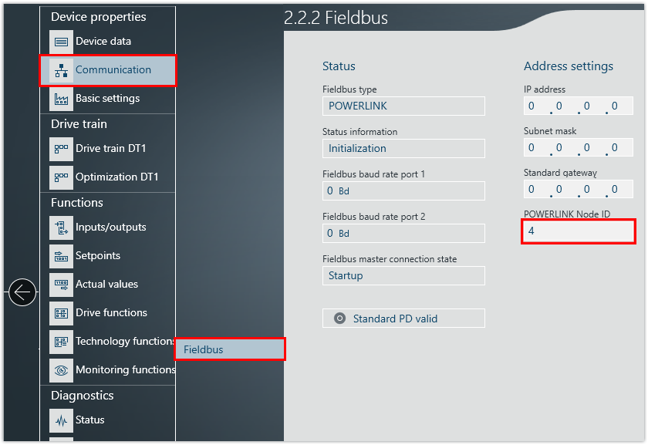The height and width of the screenshot is (445, 648).
Task: Click the Actual values icon
Action: click(x=61, y=285)
